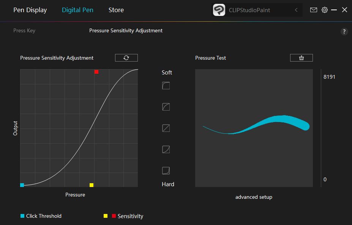The image size is (352, 225).
Task: Open the Store tab
Action: (x=116, y=10)
